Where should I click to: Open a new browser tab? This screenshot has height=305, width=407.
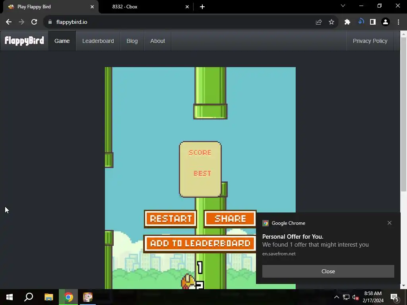(202, 7)
